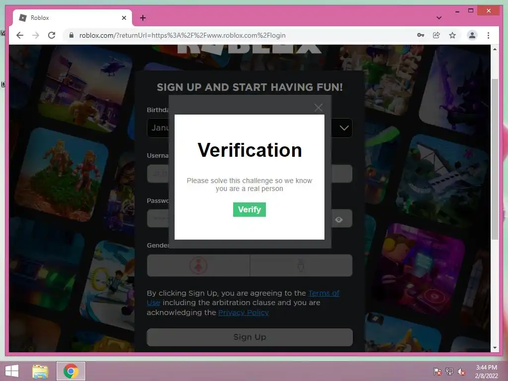508x381 pixels.
Task: Open a new tab with the plus button
Action: pos(143,18)
